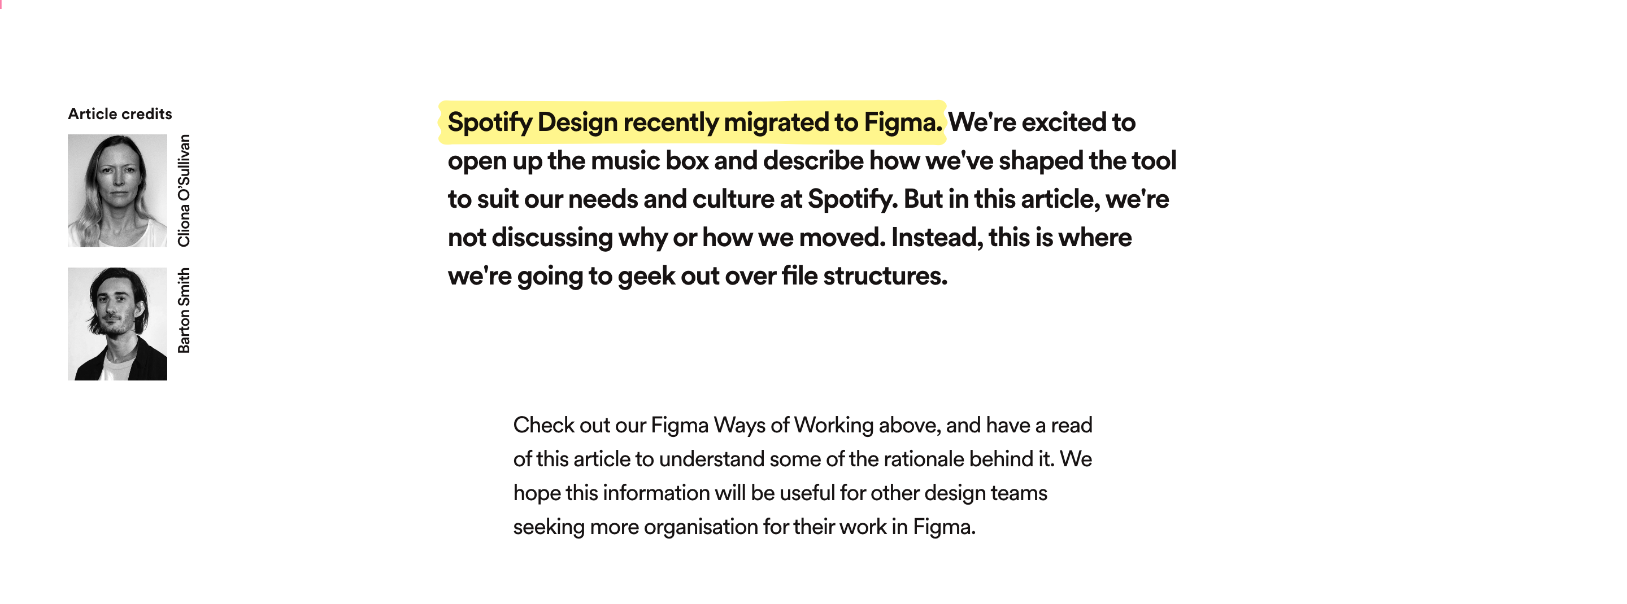Open the Barton Smith author name

(x=184, y=310)
